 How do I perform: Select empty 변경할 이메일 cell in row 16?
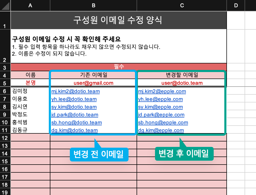click(182, 168)
